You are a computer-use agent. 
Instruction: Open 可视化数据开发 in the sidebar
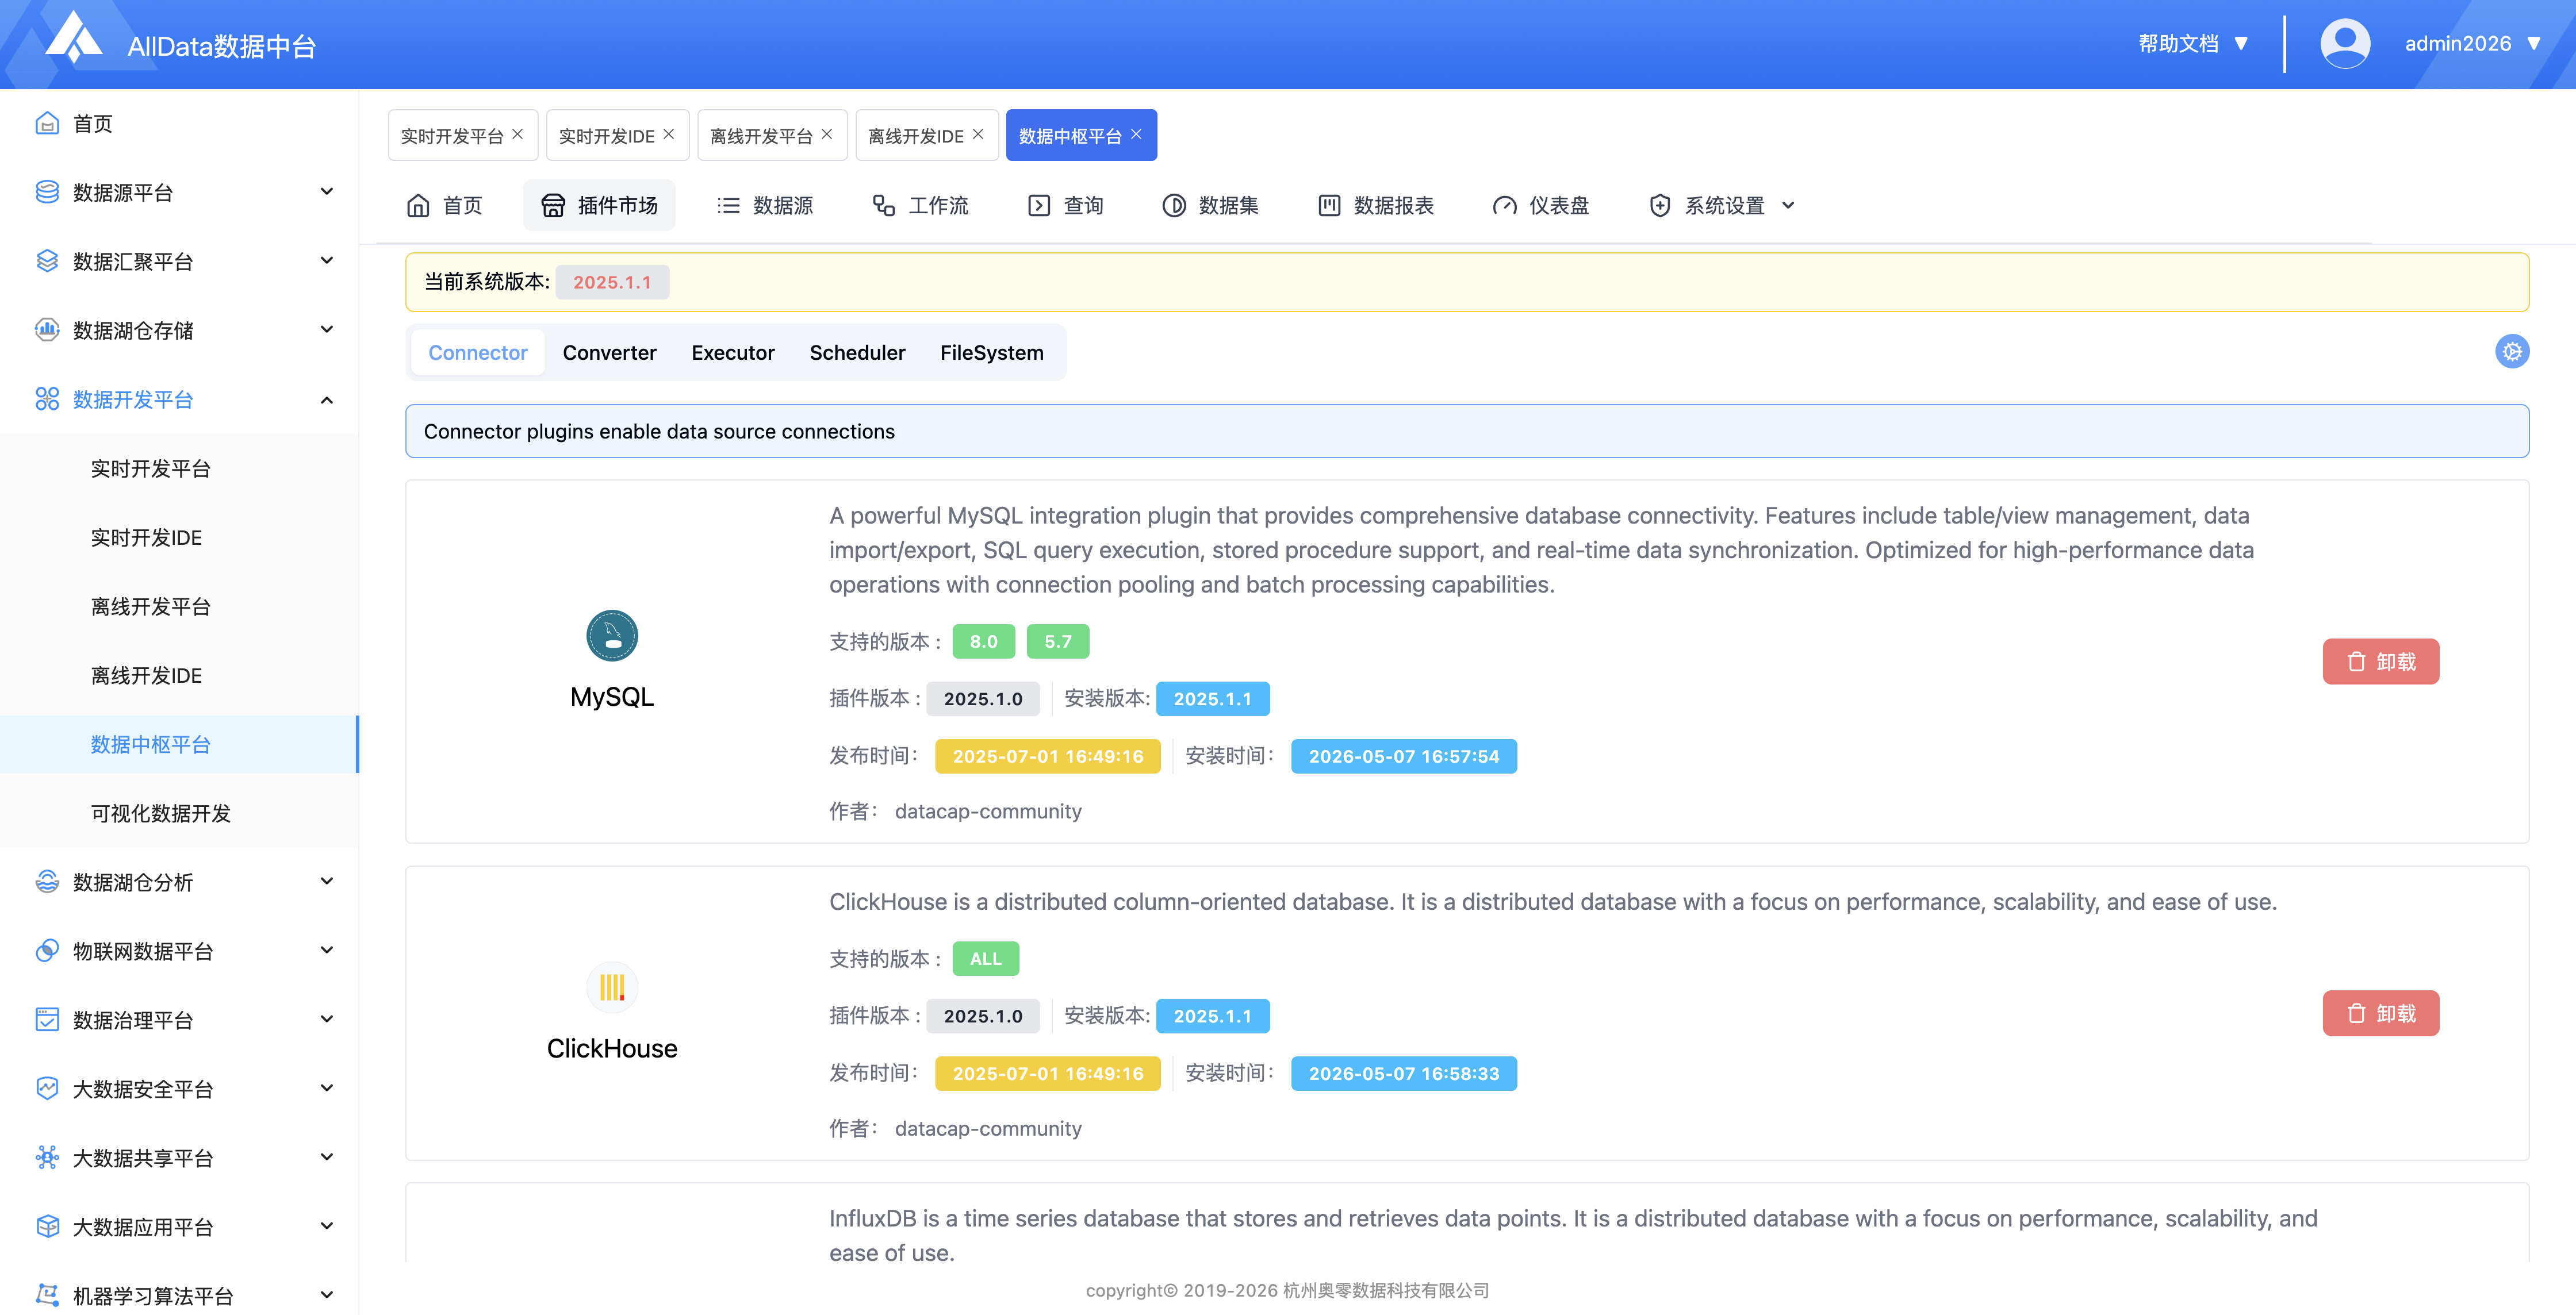[179, 813]
